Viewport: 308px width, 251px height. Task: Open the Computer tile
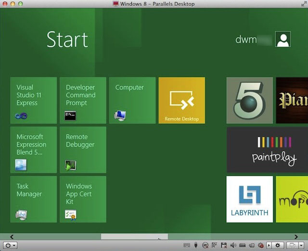tap(132, 100)
